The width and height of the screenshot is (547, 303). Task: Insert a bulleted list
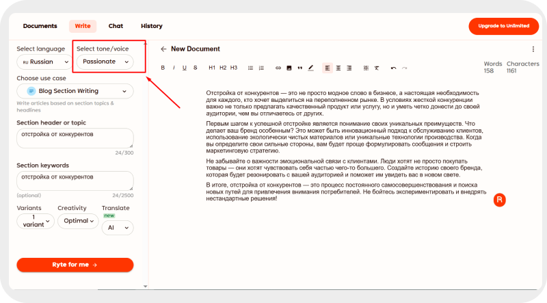pos(250,68)
